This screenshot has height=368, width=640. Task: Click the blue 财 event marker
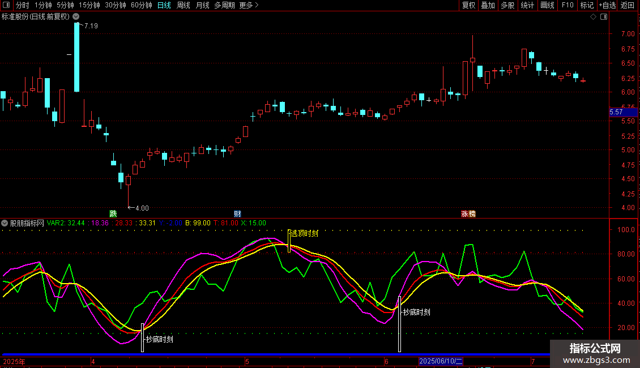[237, 214]
